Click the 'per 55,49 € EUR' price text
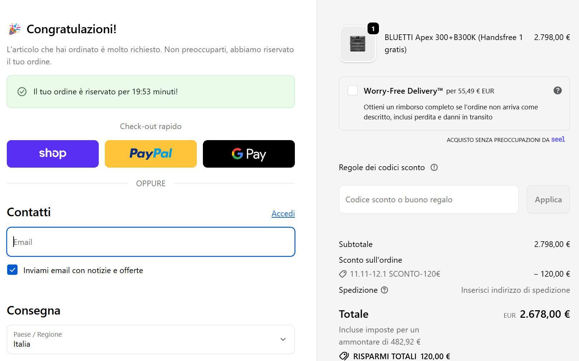 [470, 91]
